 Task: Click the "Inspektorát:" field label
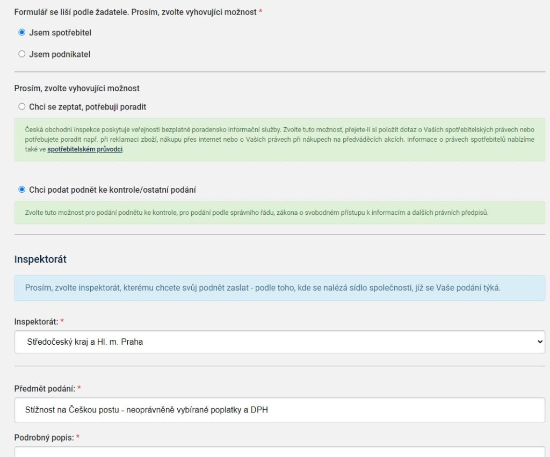[36, 321]
